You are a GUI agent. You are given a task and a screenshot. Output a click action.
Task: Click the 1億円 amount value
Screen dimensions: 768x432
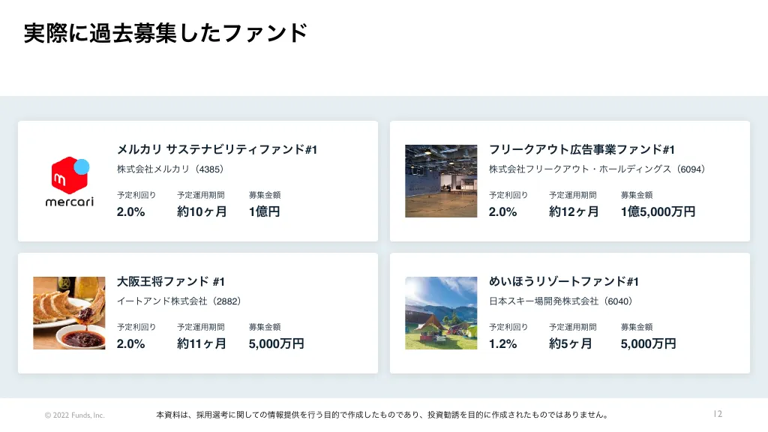coord(265,211)
